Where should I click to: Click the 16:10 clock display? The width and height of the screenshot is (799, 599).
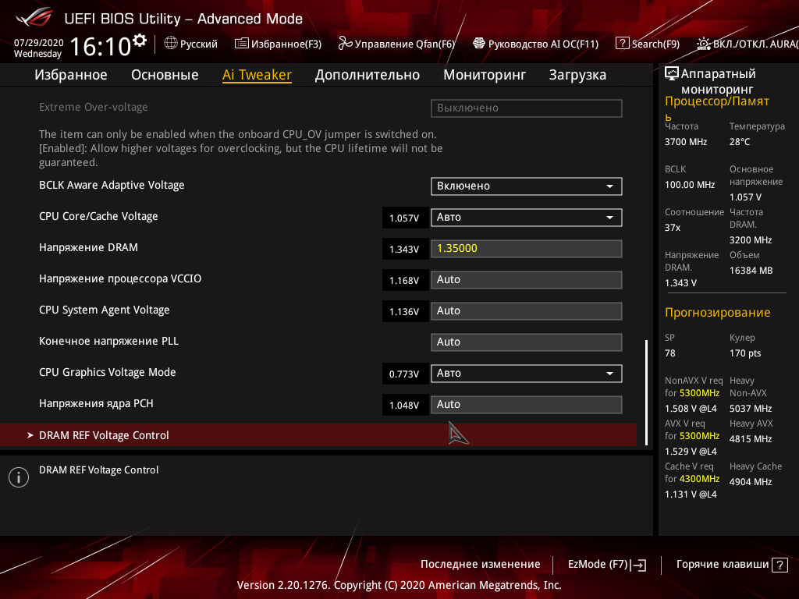pyautogui.click(x=101, y=46)
